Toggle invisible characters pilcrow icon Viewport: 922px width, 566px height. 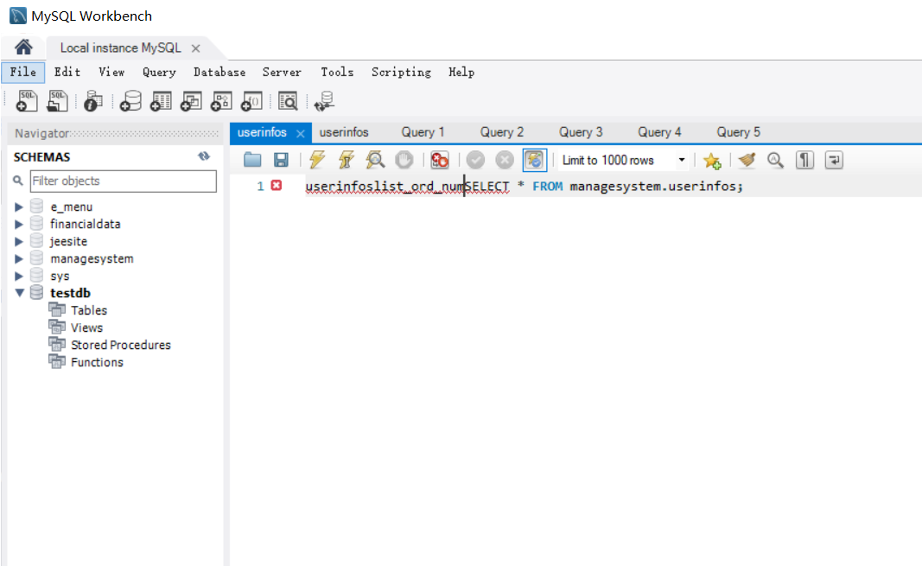(805, 160)
